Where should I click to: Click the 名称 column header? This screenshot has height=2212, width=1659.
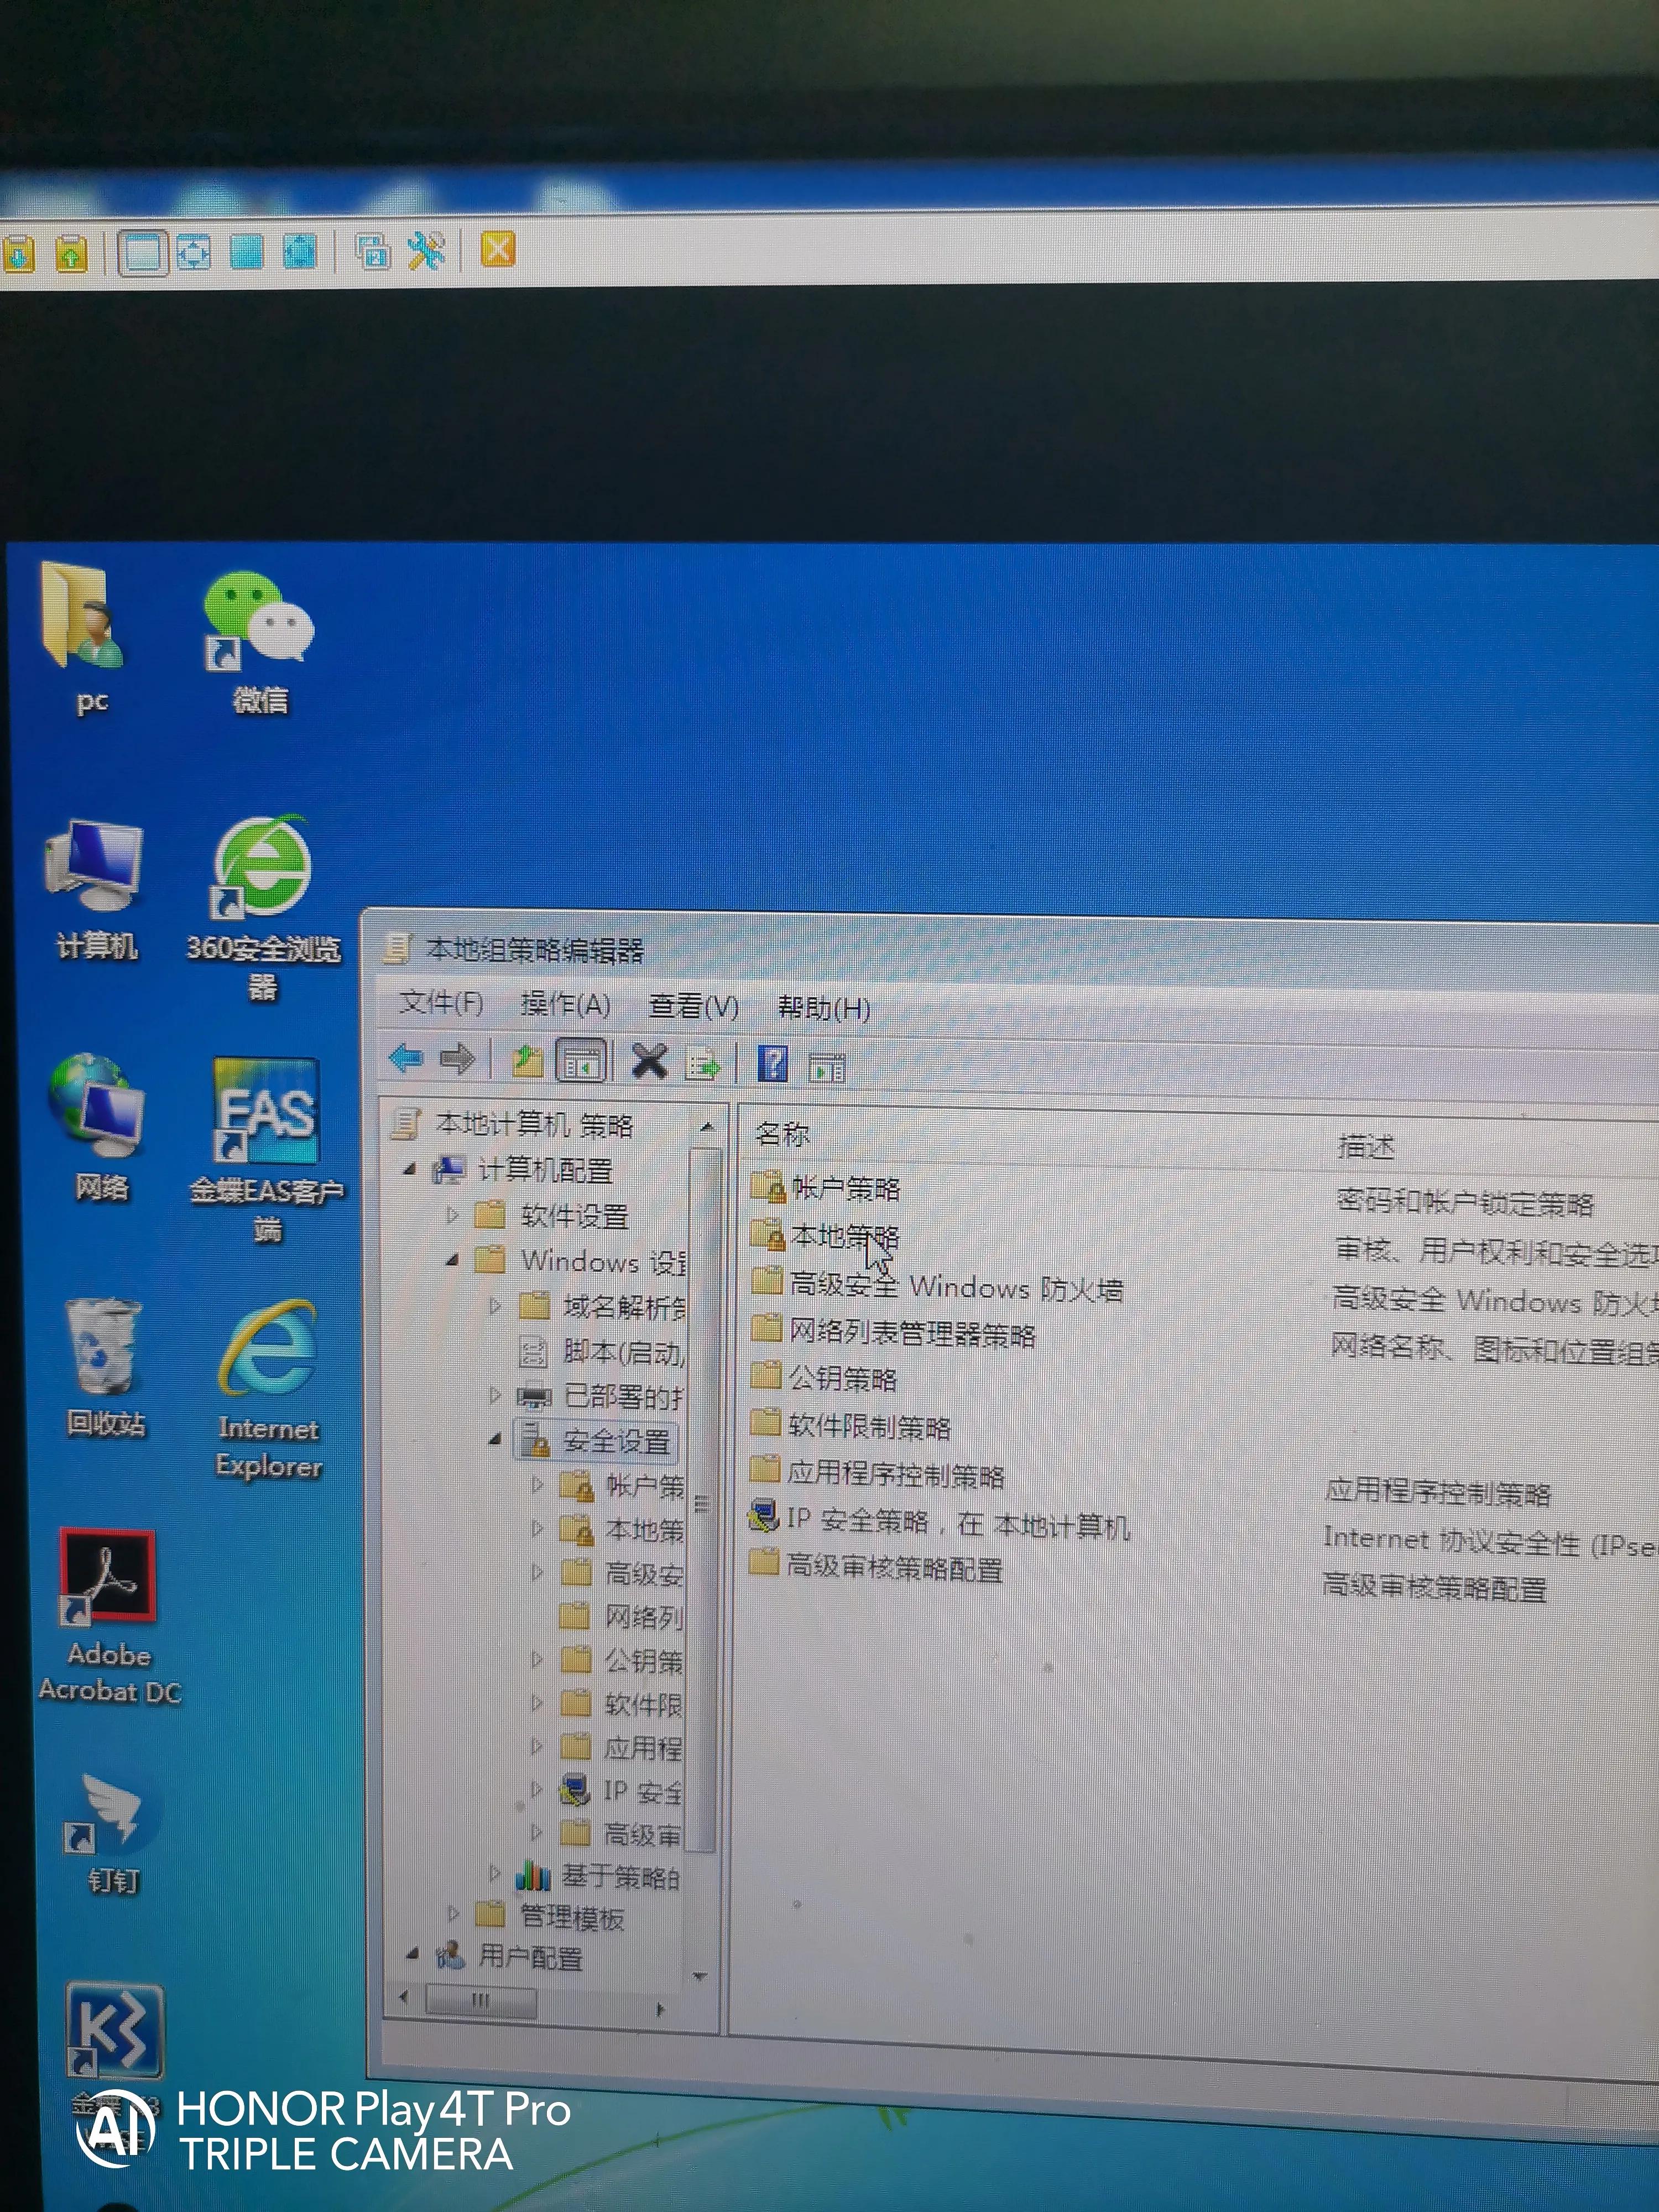(x=782, y=1134)
